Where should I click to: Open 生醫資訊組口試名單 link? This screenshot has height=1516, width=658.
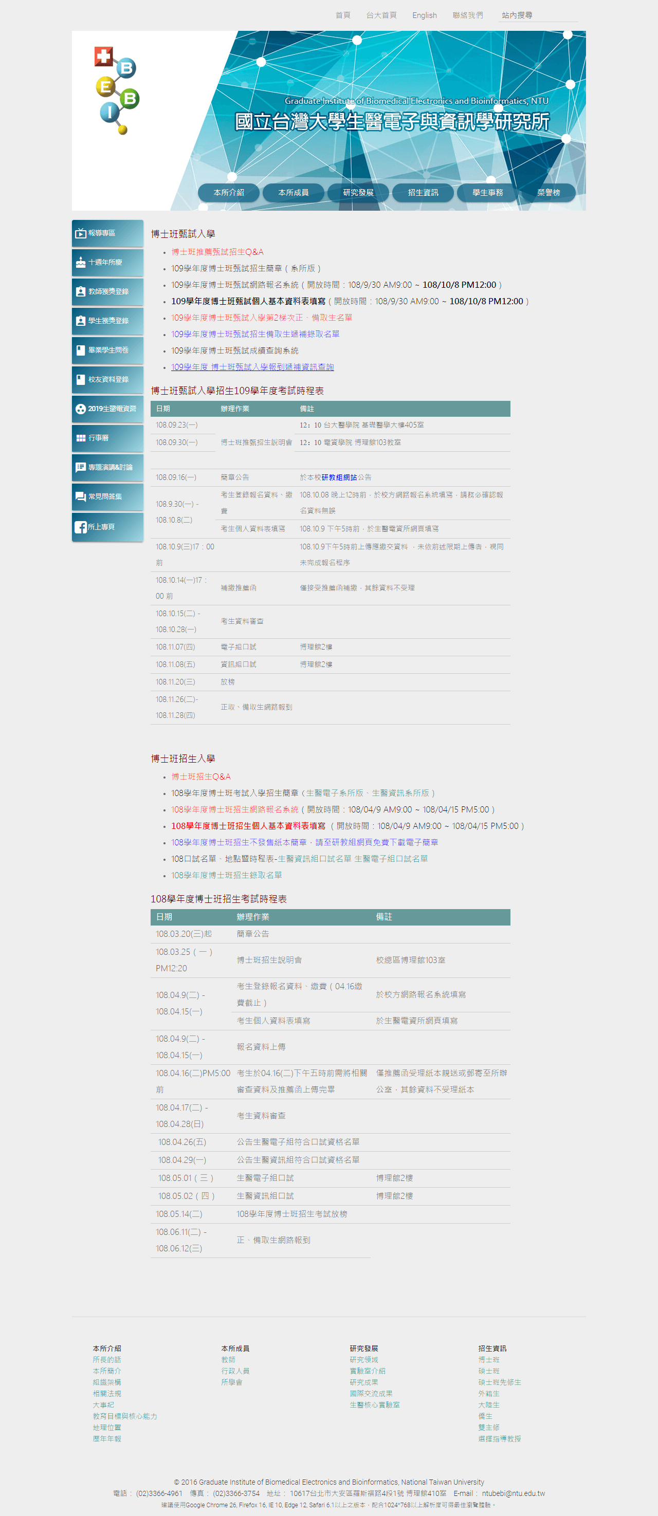[x=315, y=859]
